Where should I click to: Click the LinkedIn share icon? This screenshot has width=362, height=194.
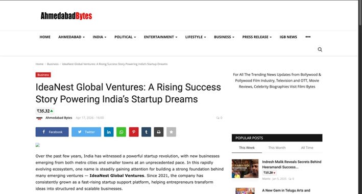tap(109, 132)
